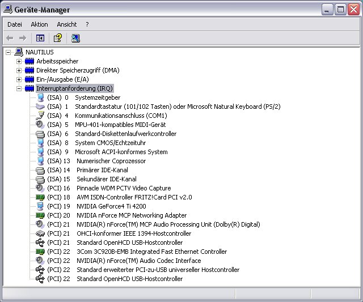Screen dimensions: 363x302
Task: Select AVM ISDN-Controller FRITZ!Card PCI v2.0
Action: pyautogui.click(x=120, y=197)
